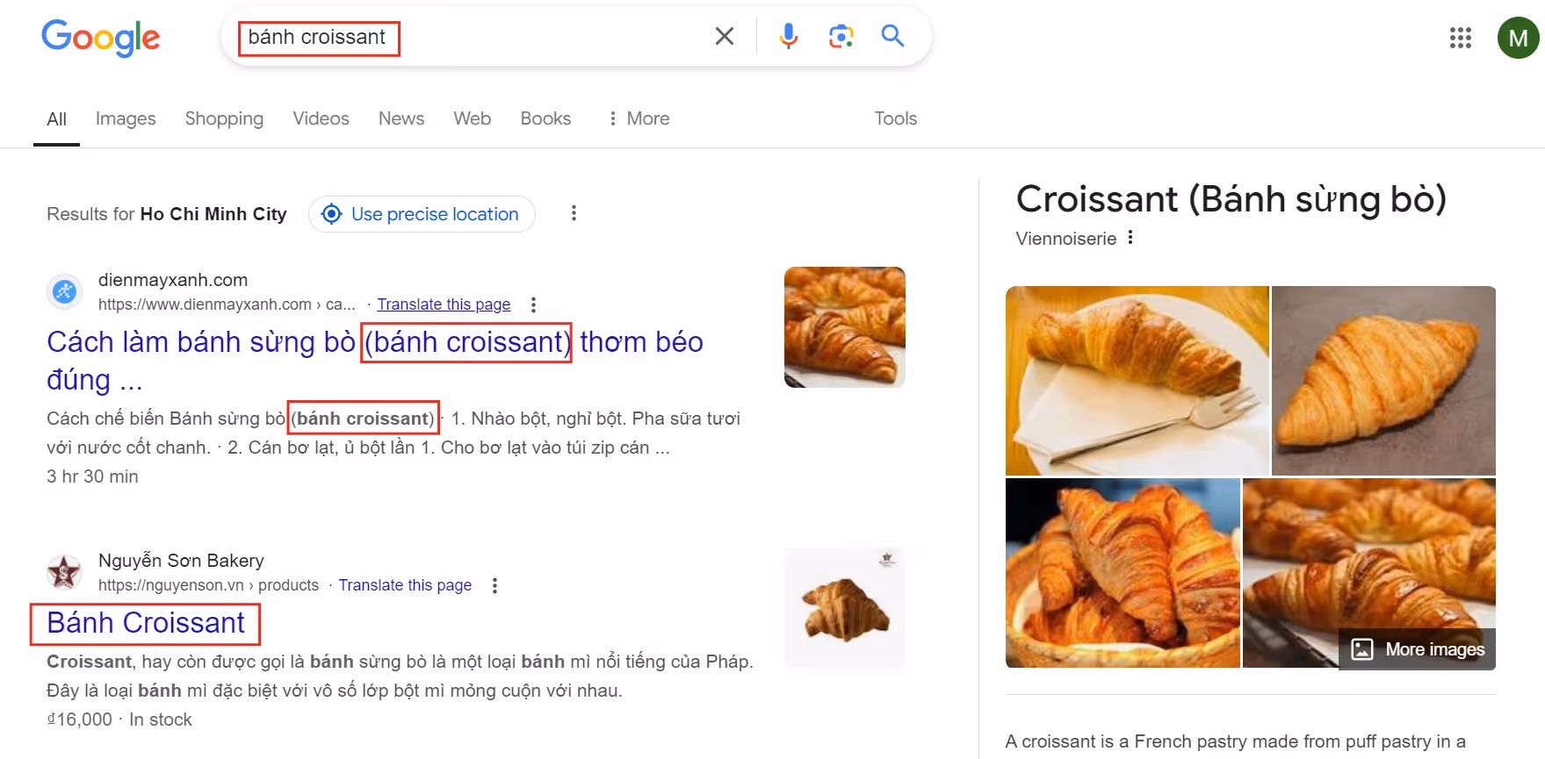The width and height of the screenshot is (1545, 759).
Task: Open the Google apps grid icon
Action: (1461, 38)
